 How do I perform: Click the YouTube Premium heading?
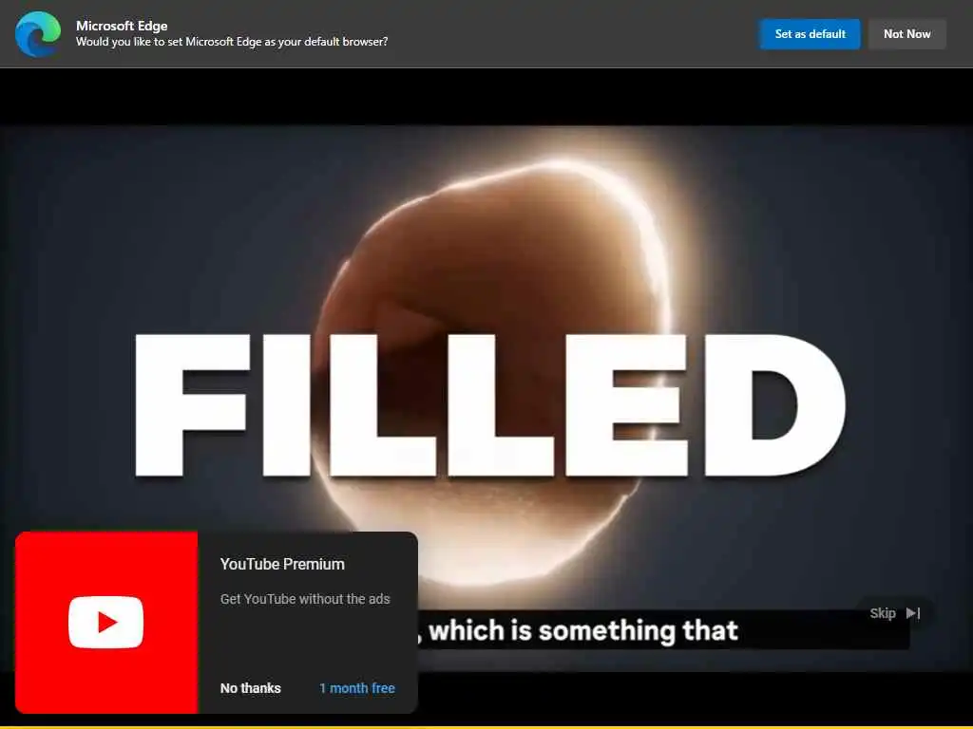[x=282, y=564]
